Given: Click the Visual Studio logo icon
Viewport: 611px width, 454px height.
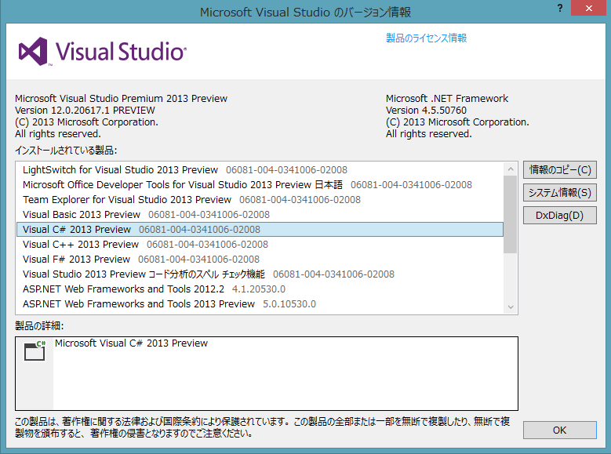Looking at the screenshot, I should [34, 52].
